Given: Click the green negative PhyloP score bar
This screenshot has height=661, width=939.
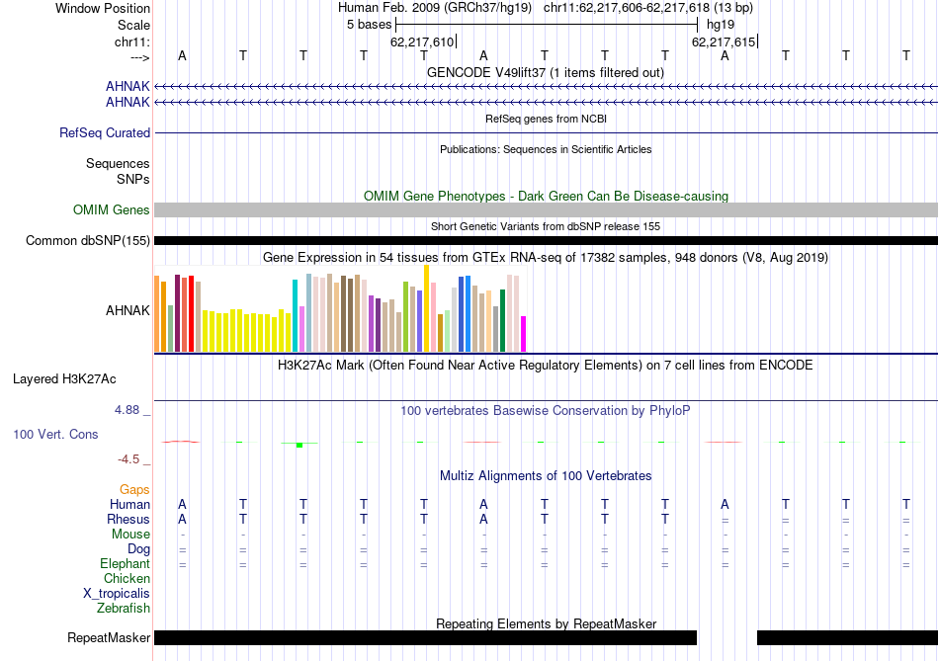Looking at the screenshot, I should click(299, 445).
